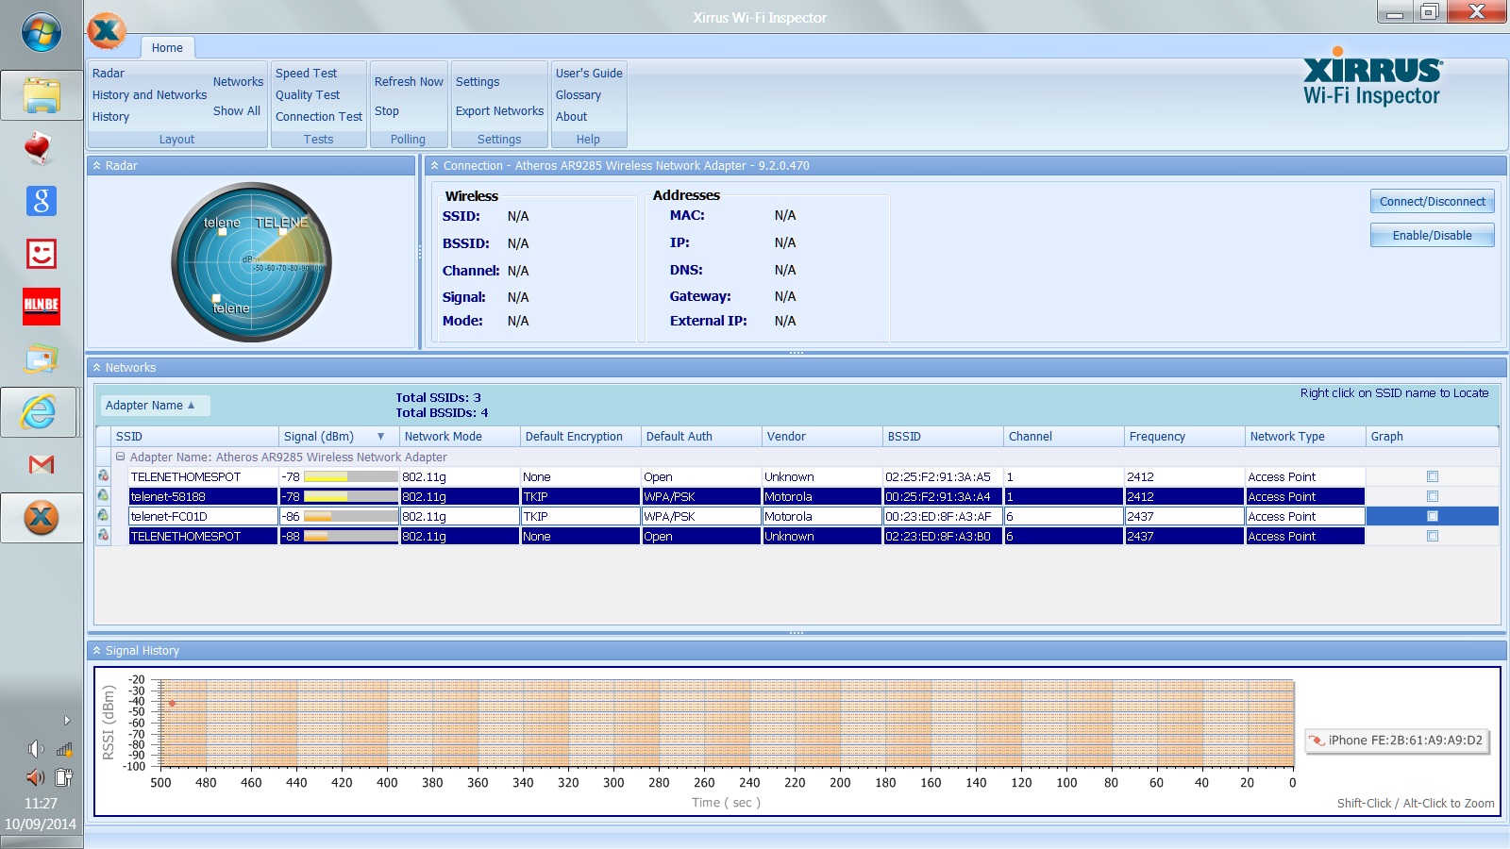Viewport: 1510px width, 849px height.
Task: Uncheck graph checkbox for telenet-FC01D
Action: tap(1433, 516)
